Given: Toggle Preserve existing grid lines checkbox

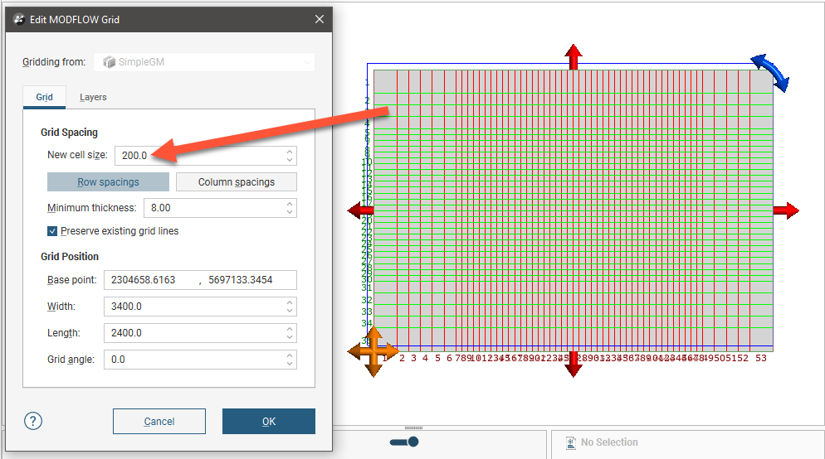Looking at the screenshot, I should point(52,231).
